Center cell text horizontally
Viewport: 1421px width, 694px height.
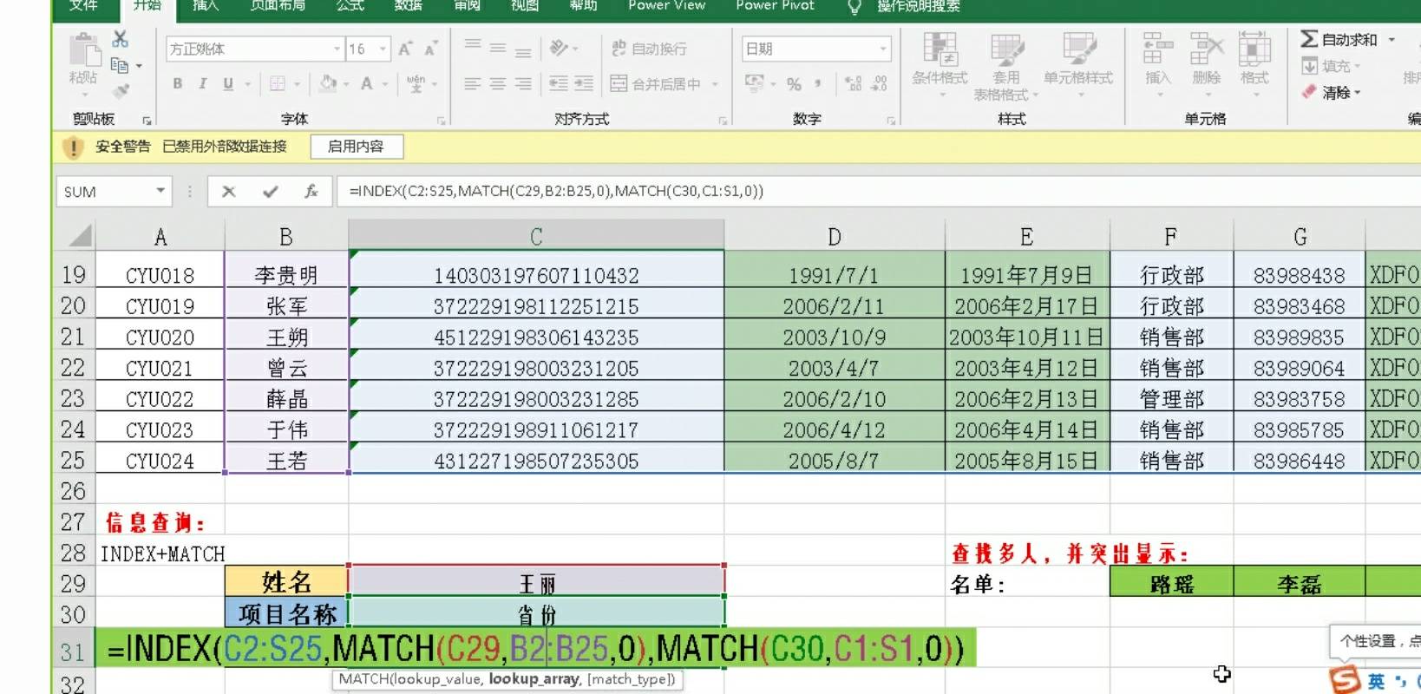[498, 84]
